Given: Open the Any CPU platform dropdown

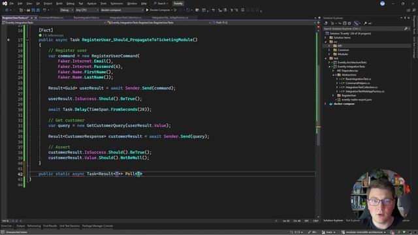Looking at the screenshot, I should pos(87,10).
